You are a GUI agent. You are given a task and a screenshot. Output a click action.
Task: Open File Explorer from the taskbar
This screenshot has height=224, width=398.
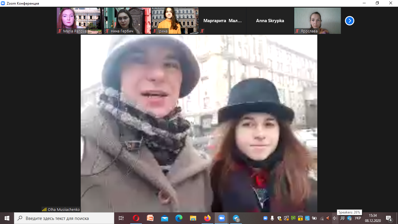[193, 218]
